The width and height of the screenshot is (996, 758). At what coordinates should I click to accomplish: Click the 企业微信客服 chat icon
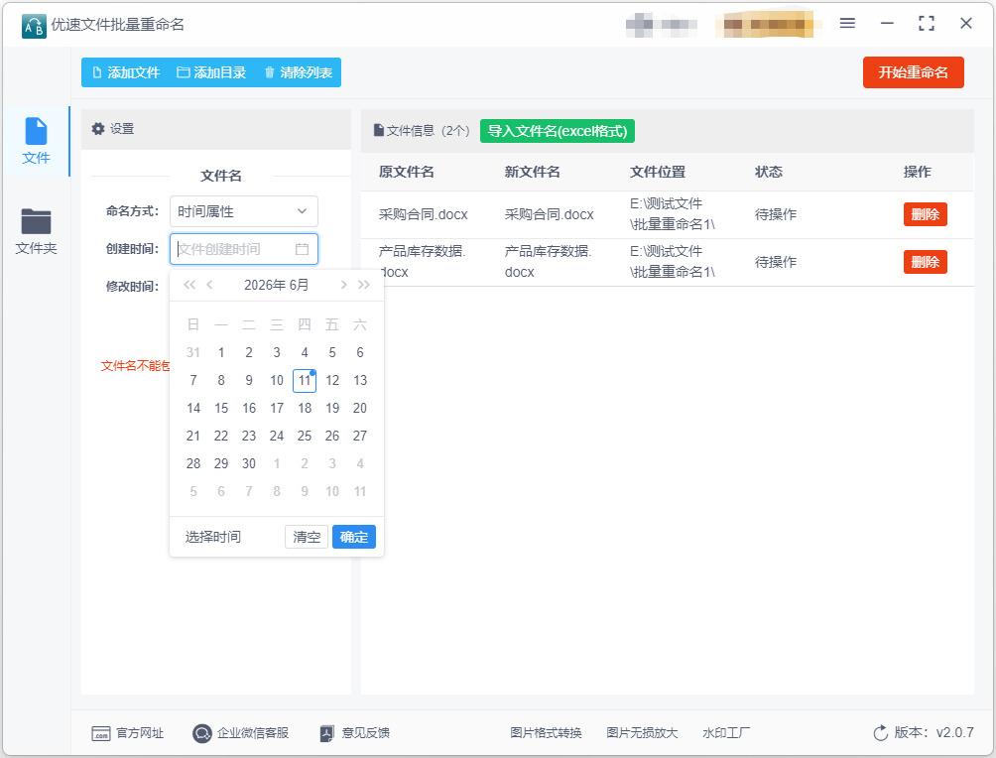click(x=202, y=734)
